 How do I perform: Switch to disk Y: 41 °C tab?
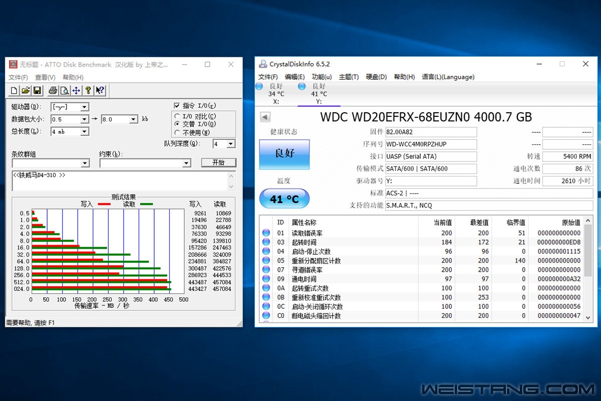point(318,94)
